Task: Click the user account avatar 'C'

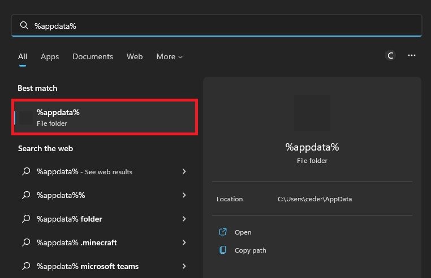Action: pos(390,55)
